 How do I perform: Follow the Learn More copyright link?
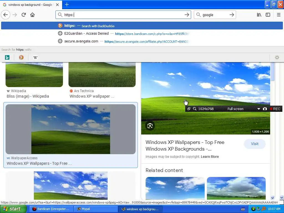[210, 157]
